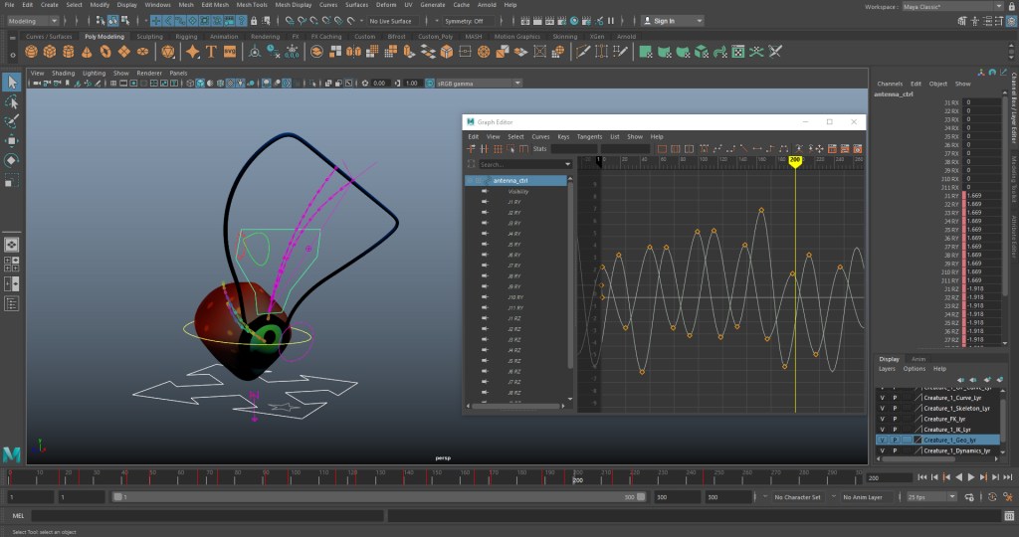Select the Polygon Sphere shelf icon

(x=33, y=51)
